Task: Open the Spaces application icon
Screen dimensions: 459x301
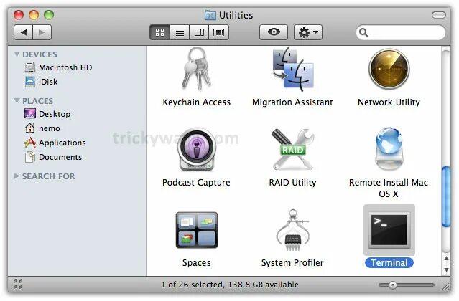Action: point(196,230)
